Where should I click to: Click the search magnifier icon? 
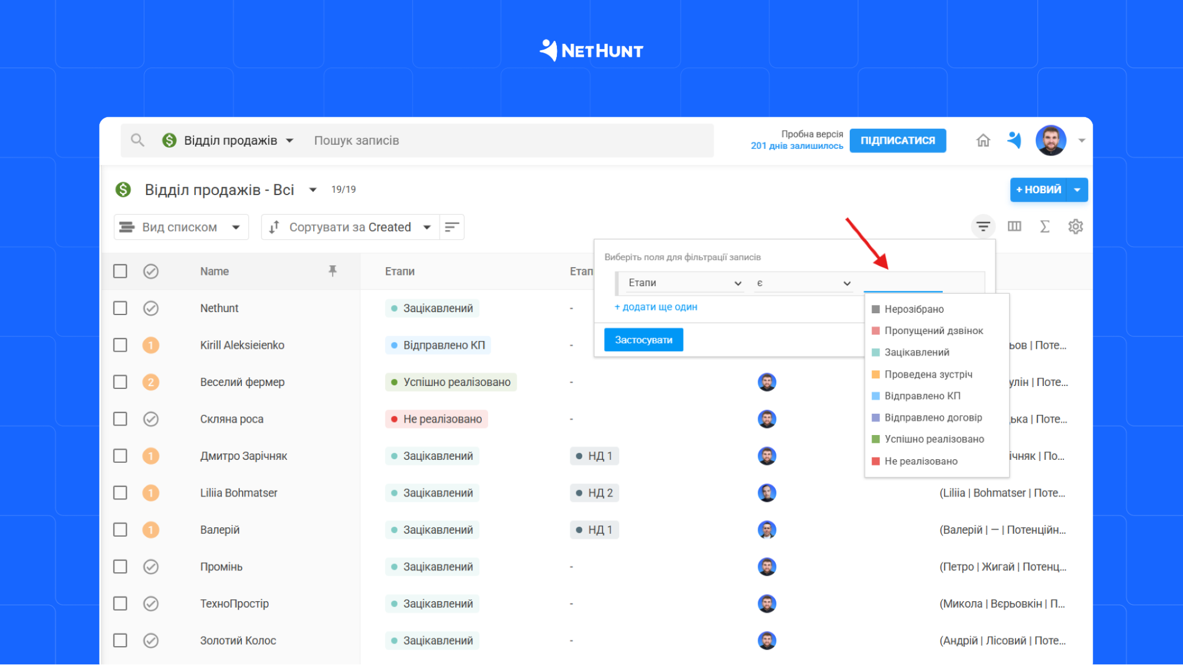coord(137,140)
